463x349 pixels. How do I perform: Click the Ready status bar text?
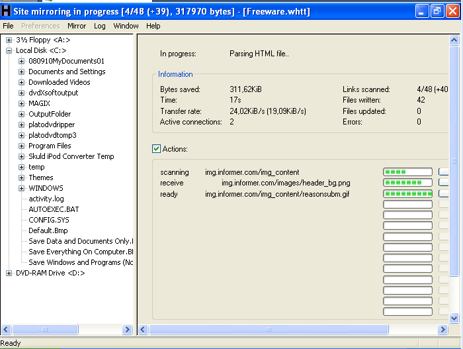pos(11,343)
